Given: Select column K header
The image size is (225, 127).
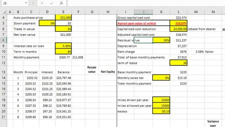Looking at the screenshot, I should click(161, 12).
